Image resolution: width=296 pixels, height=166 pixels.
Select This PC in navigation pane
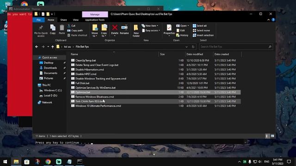[x=46, y=85]
